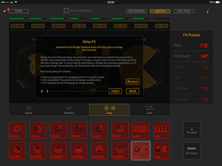Switch to EDIT PADS mode
Image resolution: width=222 pixels, height=166 pixels.
coord(184,11)
